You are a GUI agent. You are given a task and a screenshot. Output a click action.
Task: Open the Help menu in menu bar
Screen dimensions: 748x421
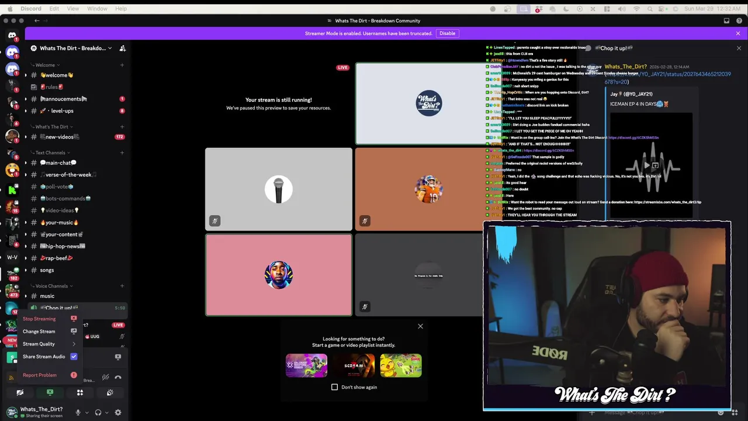(121, 9)
